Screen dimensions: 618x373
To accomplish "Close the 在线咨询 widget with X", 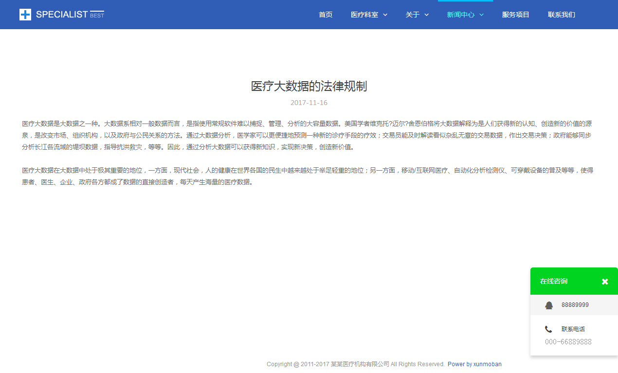I will (605, 282).
